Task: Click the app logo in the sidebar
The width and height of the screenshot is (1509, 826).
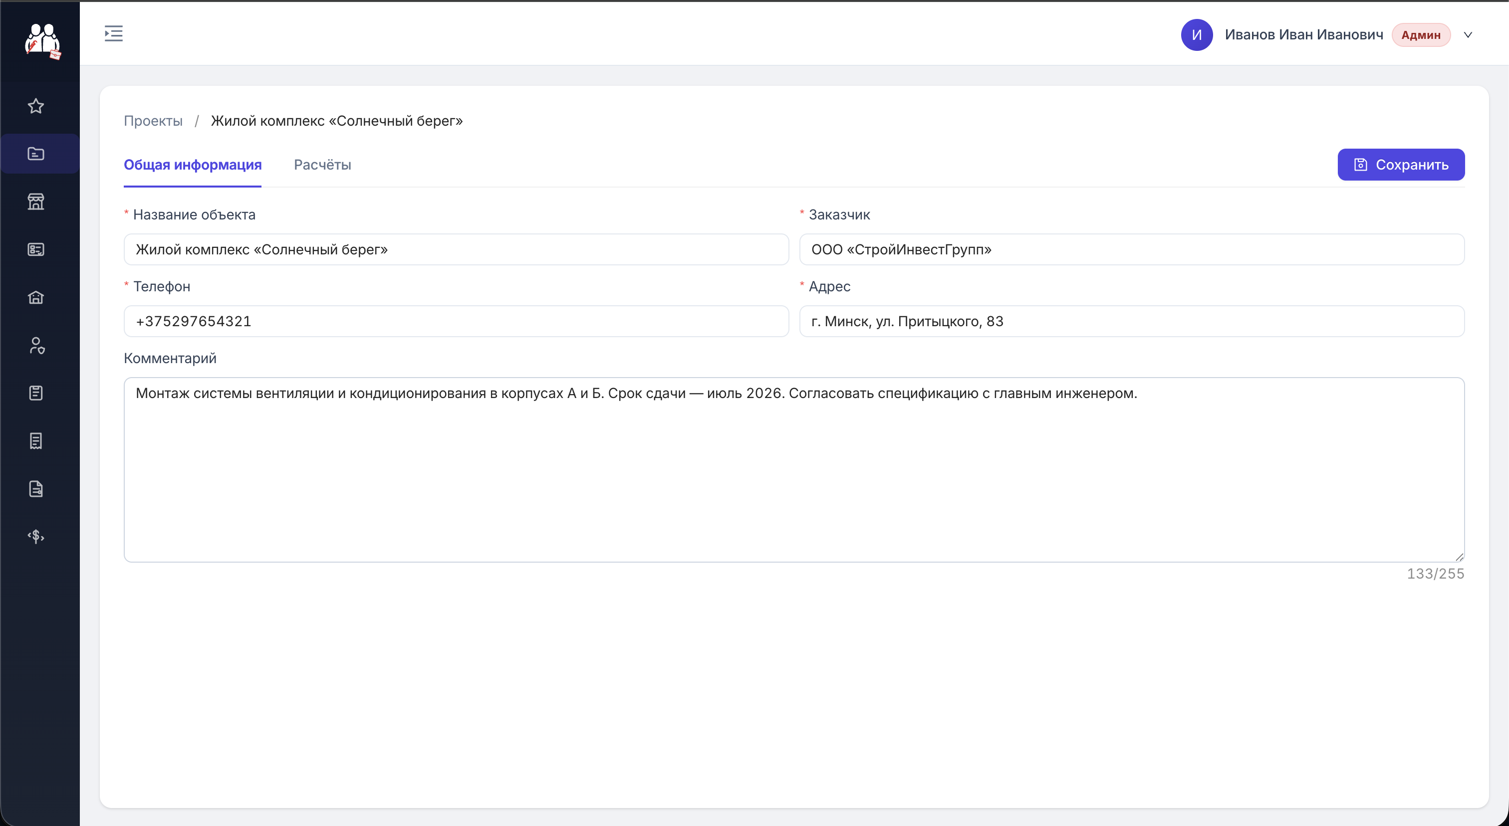Action: click(x=43, y=41)
